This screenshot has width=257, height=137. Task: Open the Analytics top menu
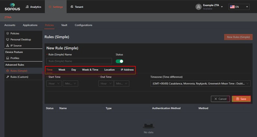point(34,7)
